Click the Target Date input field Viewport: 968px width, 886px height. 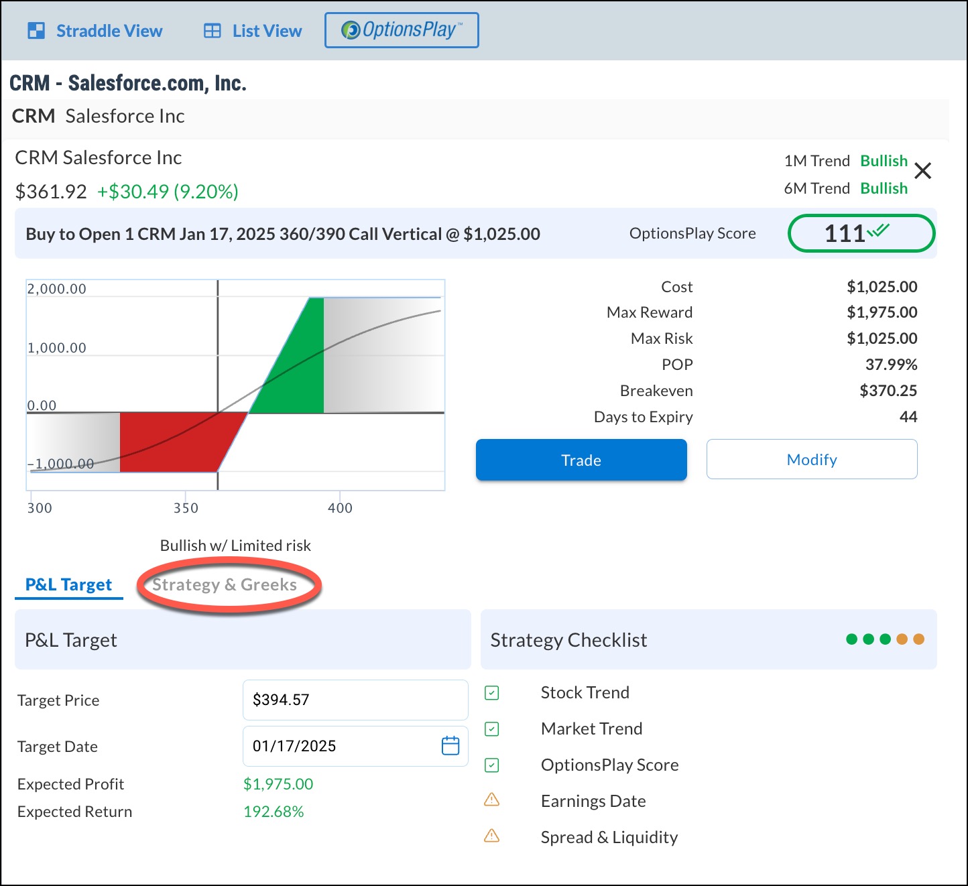click(x=355, y=746)
